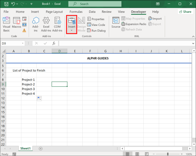Select the List of Project to Finish cell
This screenshot has width=196, height=156.
29,70
